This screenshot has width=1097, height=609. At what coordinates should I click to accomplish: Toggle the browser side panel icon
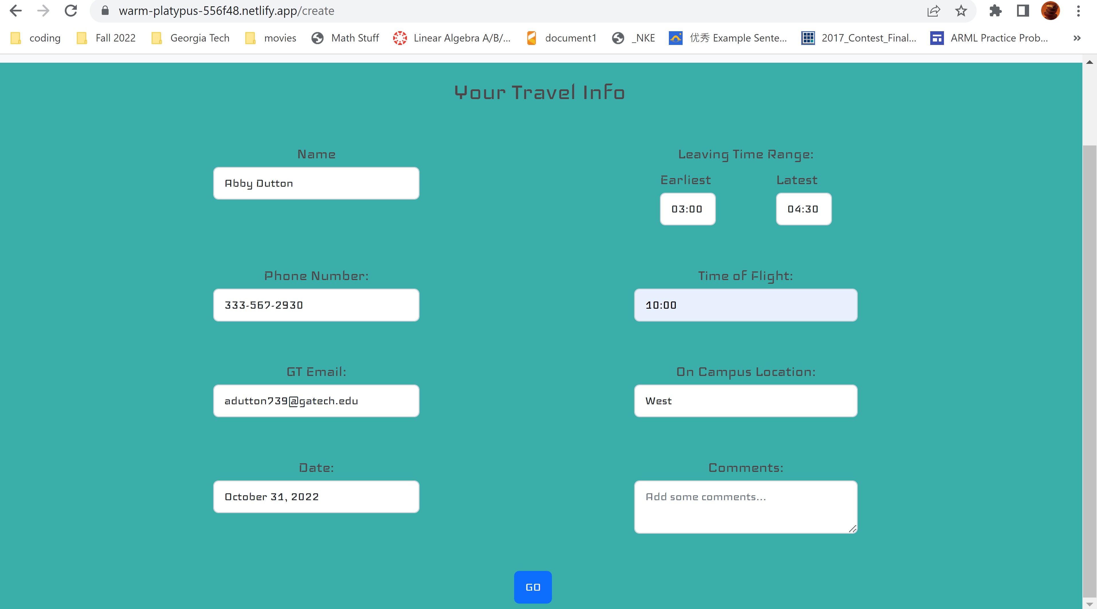click(x=1022, y=11)
